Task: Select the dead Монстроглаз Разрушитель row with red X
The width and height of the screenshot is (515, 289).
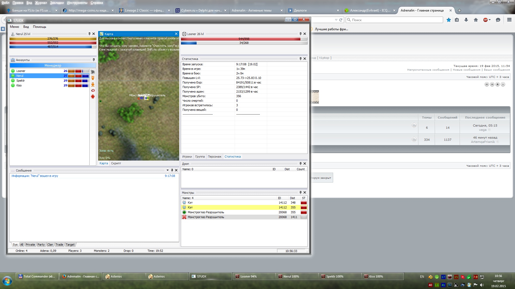Action: pyautogui.click(x=244, y=217)
